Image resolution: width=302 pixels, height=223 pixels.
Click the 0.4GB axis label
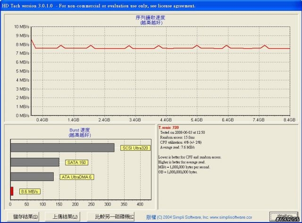[x=42, y=120]
